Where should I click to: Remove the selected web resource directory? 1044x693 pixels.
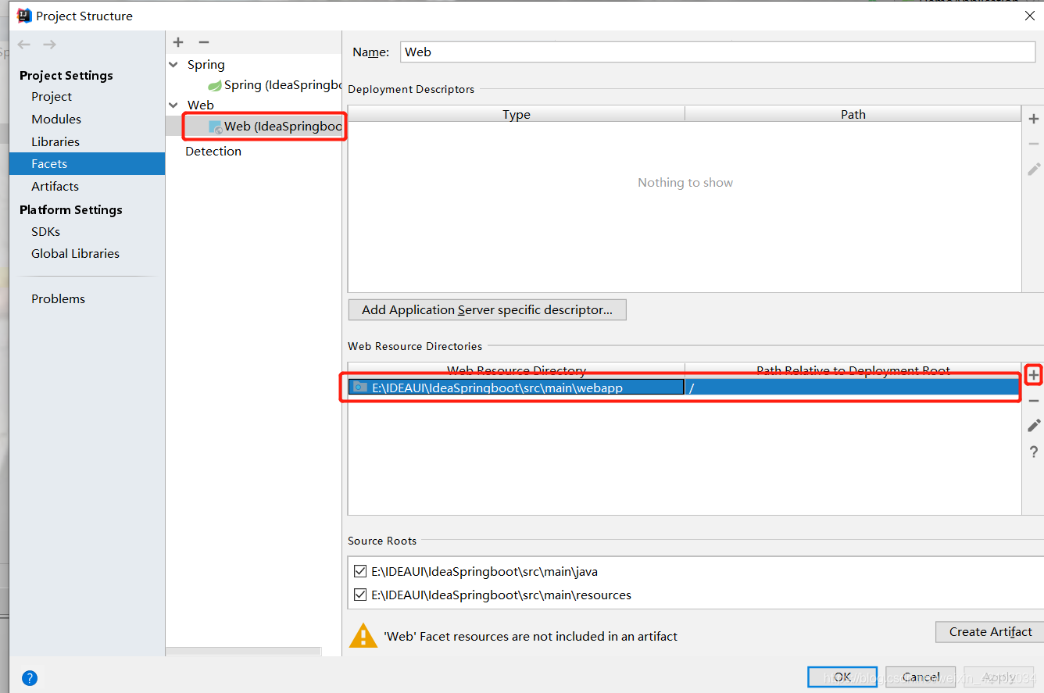pos(1034,401)
